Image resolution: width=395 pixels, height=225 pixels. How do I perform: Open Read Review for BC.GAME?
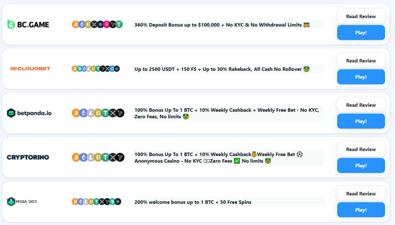361,17
